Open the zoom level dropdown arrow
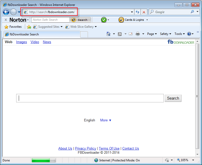Image resolution: width=202 pixels, height=165 pixels. [193, 160]
